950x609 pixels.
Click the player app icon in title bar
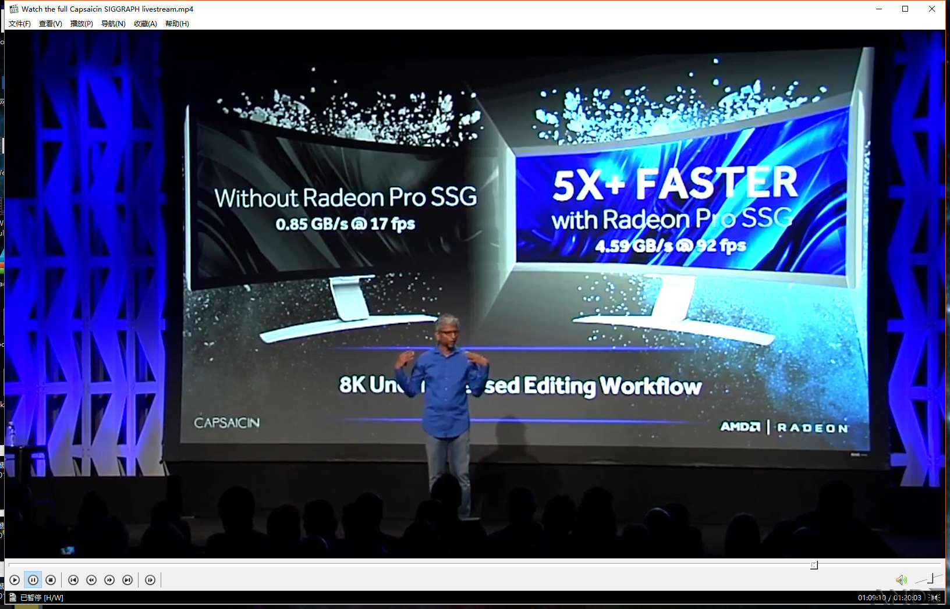coord(13,9)
